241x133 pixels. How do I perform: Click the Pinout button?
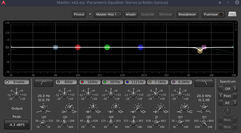point(79,14)
